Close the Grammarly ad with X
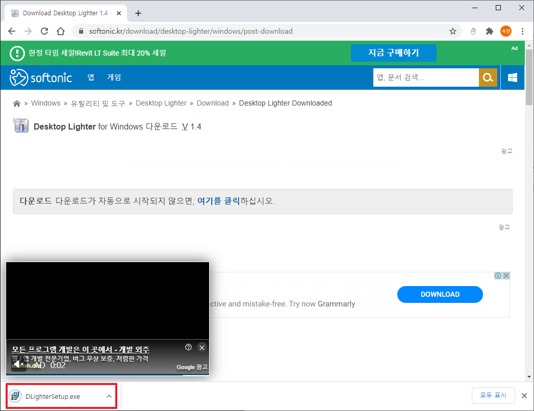The height and width of the screenshot is (411, 534). coord(506,275)
